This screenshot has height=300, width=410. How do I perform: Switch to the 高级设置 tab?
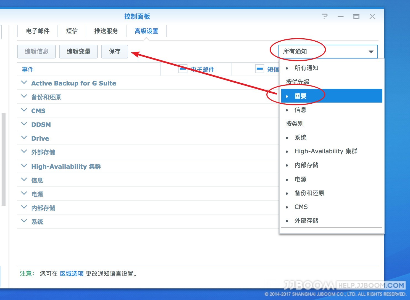[x=146, y=31]
